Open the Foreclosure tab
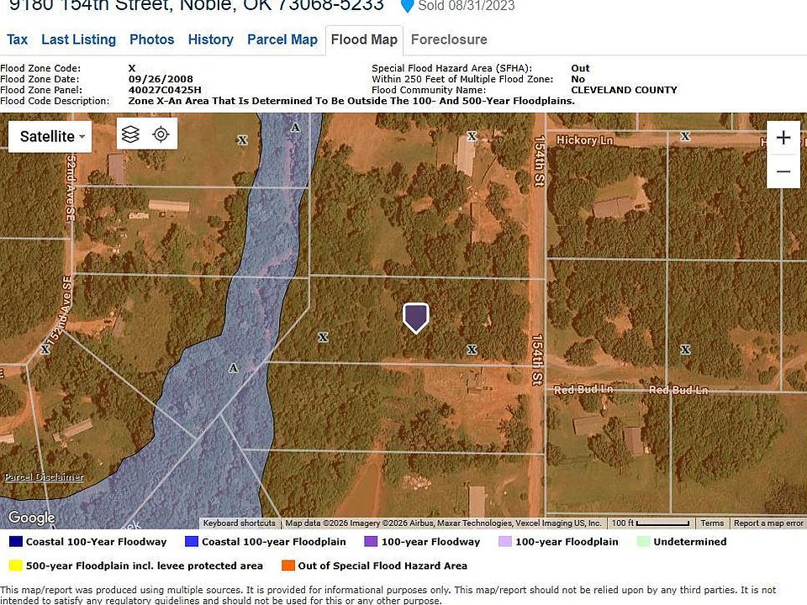This screenshot has height=605, width=807. pos(449,39)
